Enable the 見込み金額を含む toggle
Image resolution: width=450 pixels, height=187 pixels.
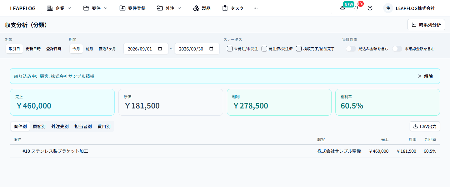(351, 49)
